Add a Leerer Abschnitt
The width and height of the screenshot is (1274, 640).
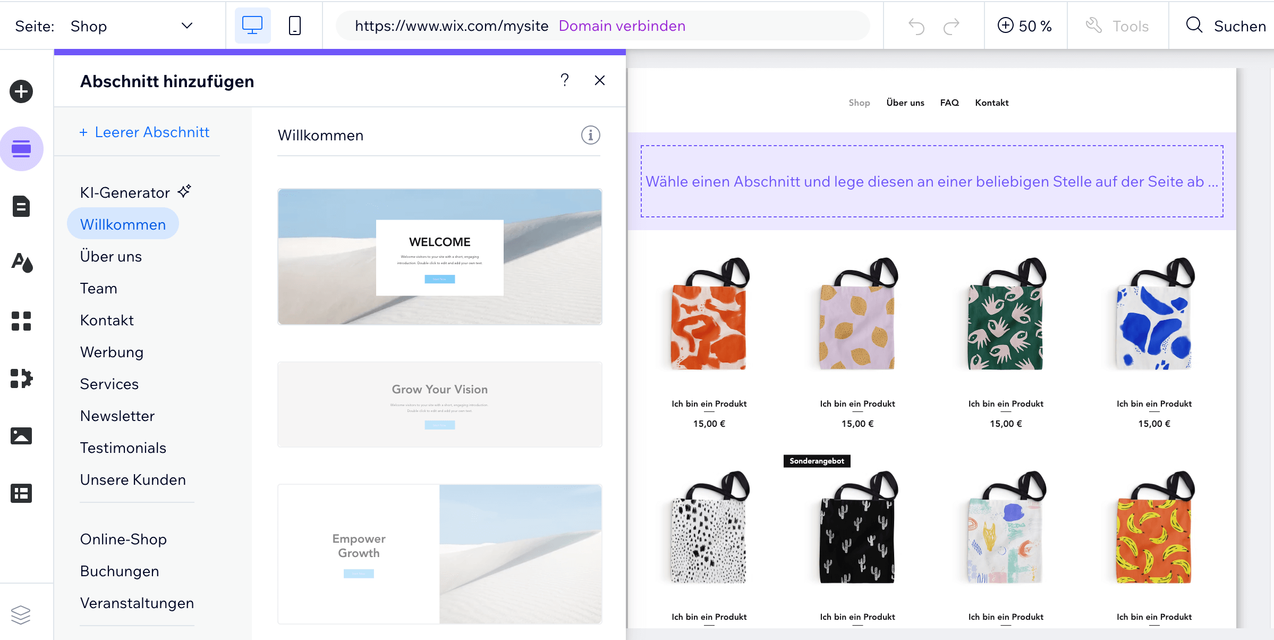pyautogui.click(x=145, y=132)
